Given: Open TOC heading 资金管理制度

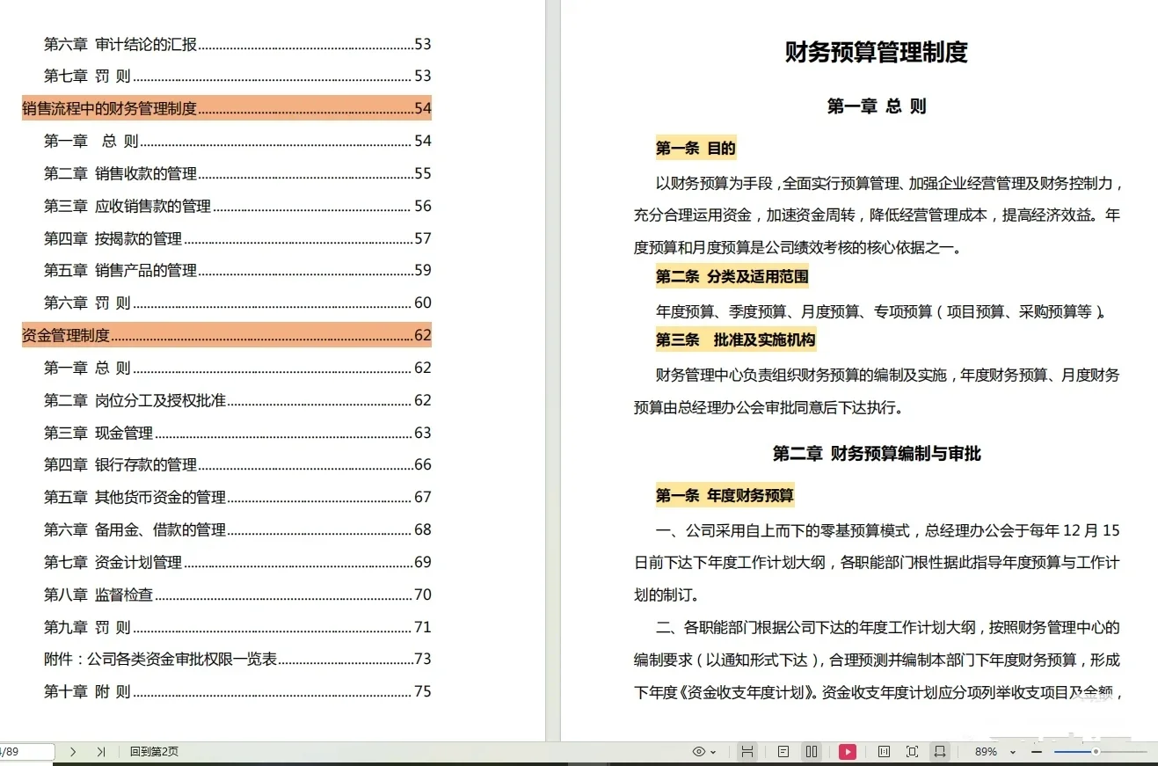Looking at the screenshot, I should point(227,335).
